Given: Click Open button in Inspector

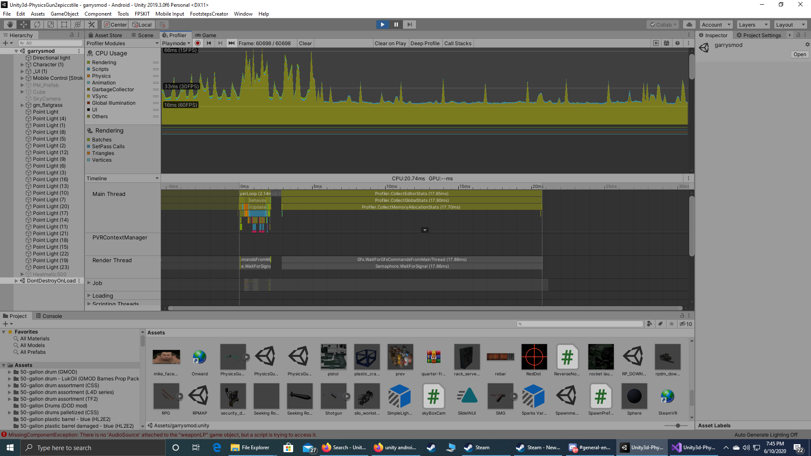Looking at the screenshot, I should (800, 54).
